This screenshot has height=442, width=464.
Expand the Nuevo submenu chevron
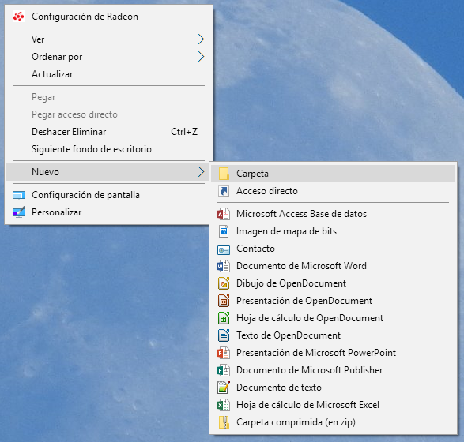(x=202, y=171)
